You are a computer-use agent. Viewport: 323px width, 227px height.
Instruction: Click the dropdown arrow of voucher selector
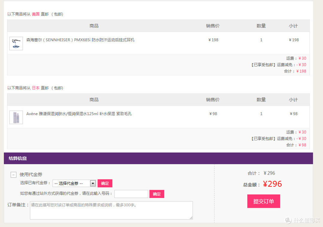click(93, 183)
